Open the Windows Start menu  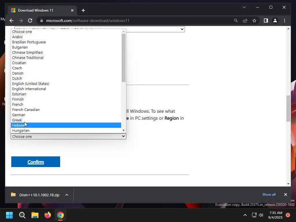(x=10, y=215)
